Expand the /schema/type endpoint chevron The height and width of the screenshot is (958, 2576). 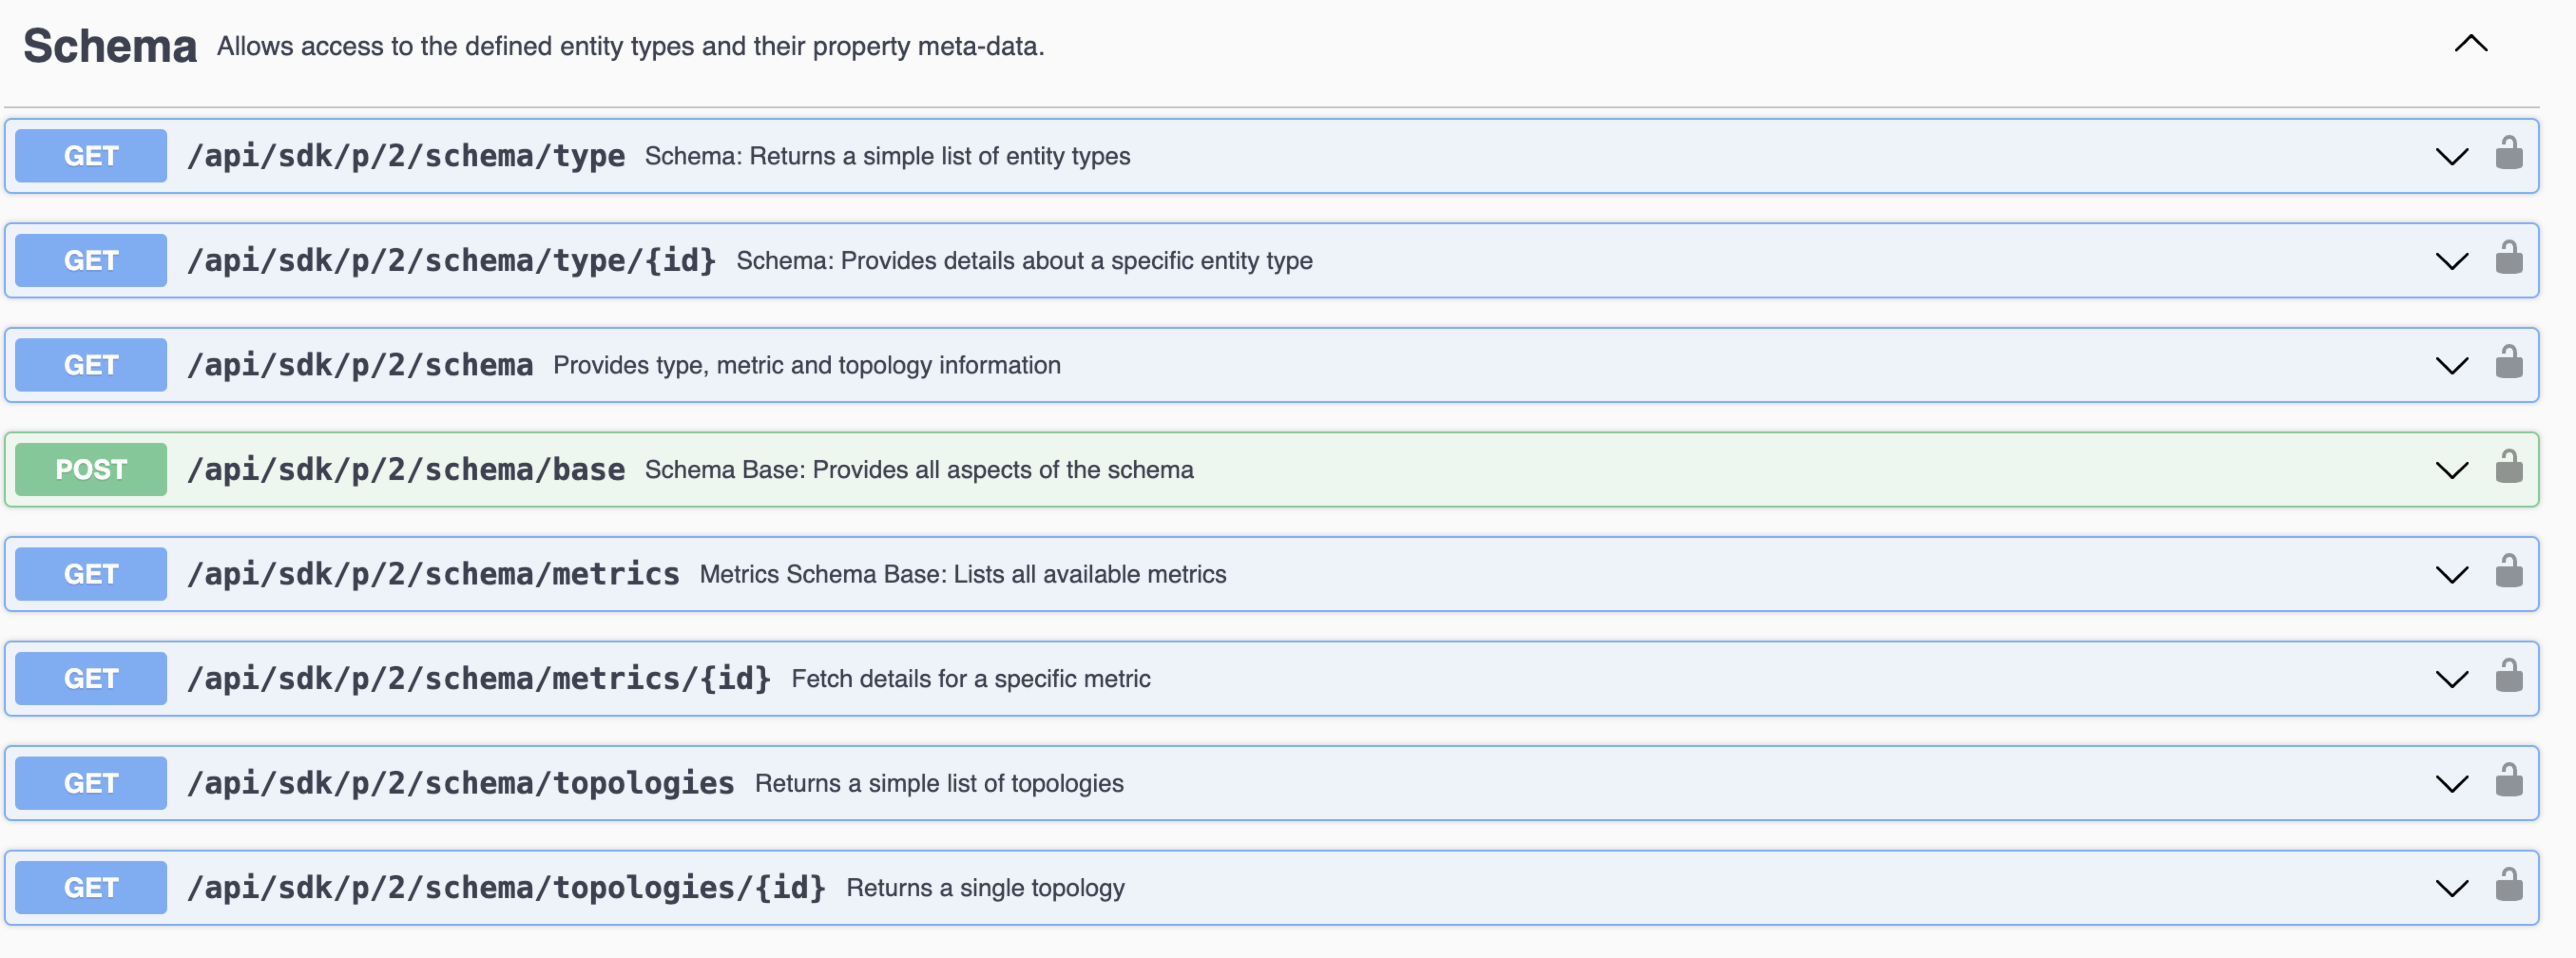[2451, 157]
